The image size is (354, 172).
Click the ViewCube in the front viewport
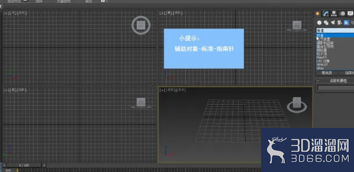pyautogui.click(x=297, y=26)
